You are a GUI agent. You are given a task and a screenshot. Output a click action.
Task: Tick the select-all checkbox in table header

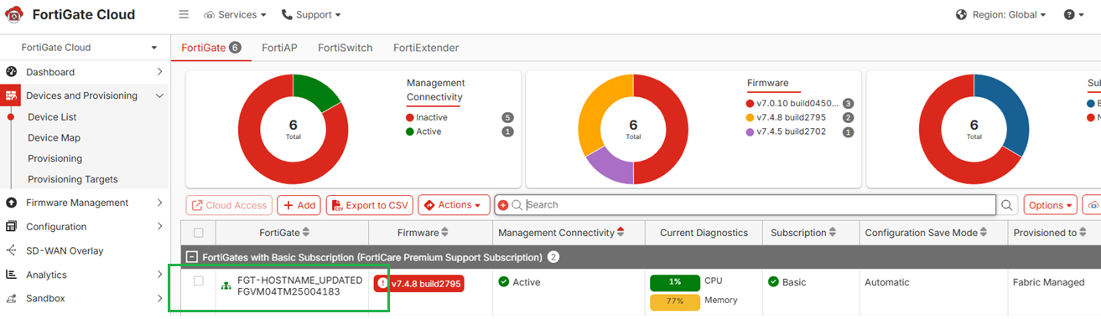point(199,233)
